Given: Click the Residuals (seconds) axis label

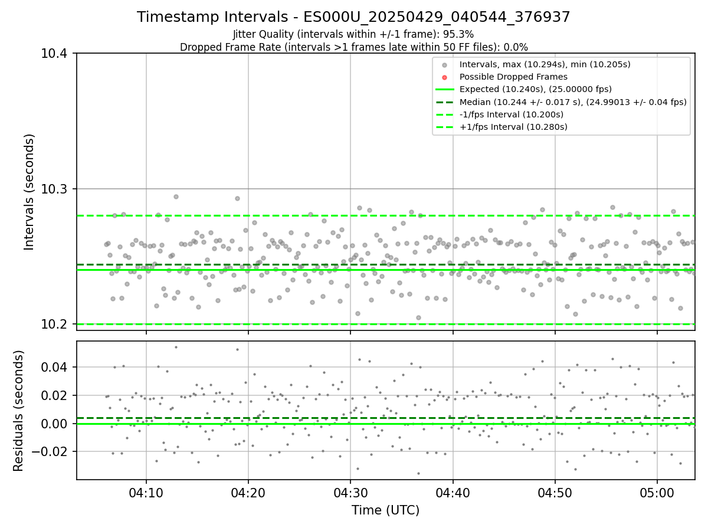Looking at the screenshot, I should pos(18,411).
